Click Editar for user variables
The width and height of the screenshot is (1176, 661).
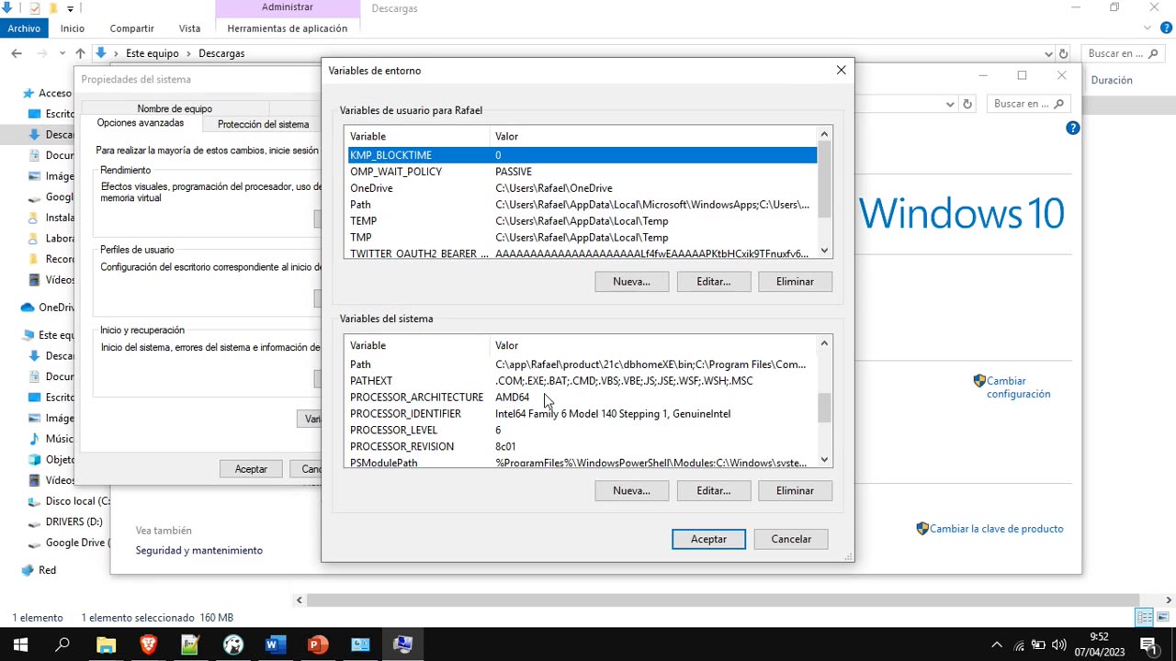(713, 282)
